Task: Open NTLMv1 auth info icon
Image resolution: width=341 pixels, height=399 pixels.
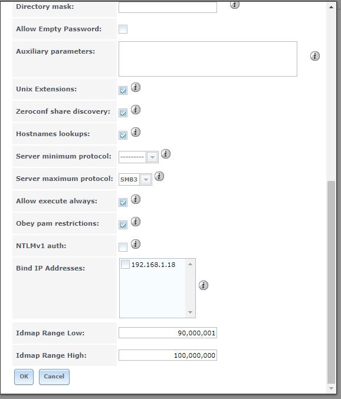Action: (x=136, y=244)
